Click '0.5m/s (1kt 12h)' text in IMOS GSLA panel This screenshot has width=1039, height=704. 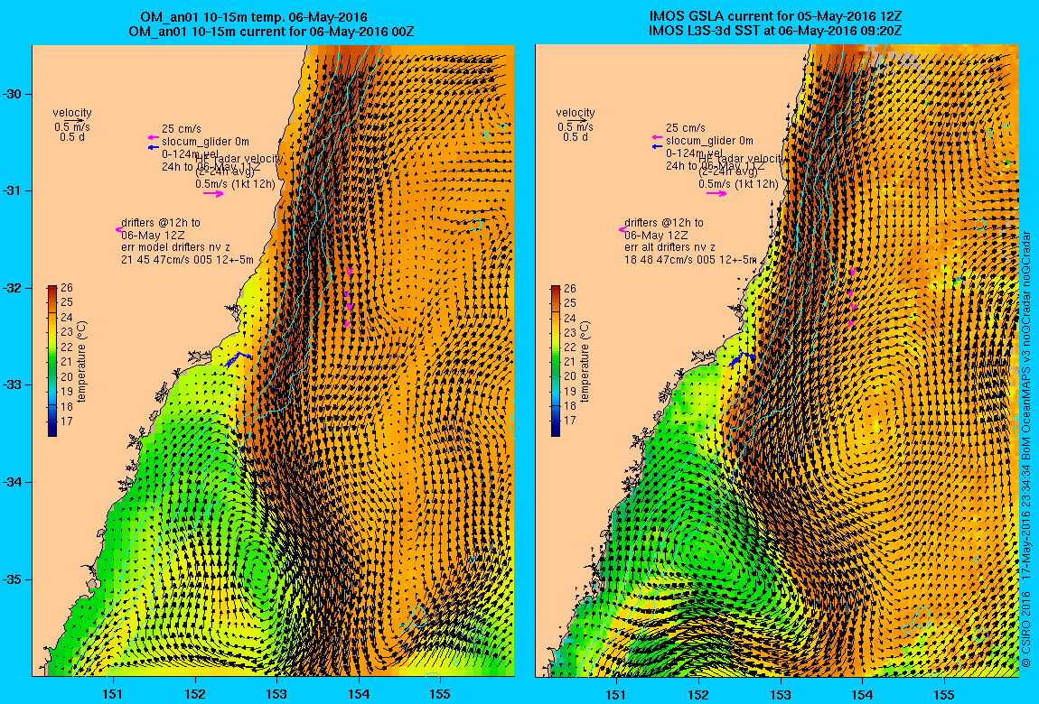tap(739, 184)
